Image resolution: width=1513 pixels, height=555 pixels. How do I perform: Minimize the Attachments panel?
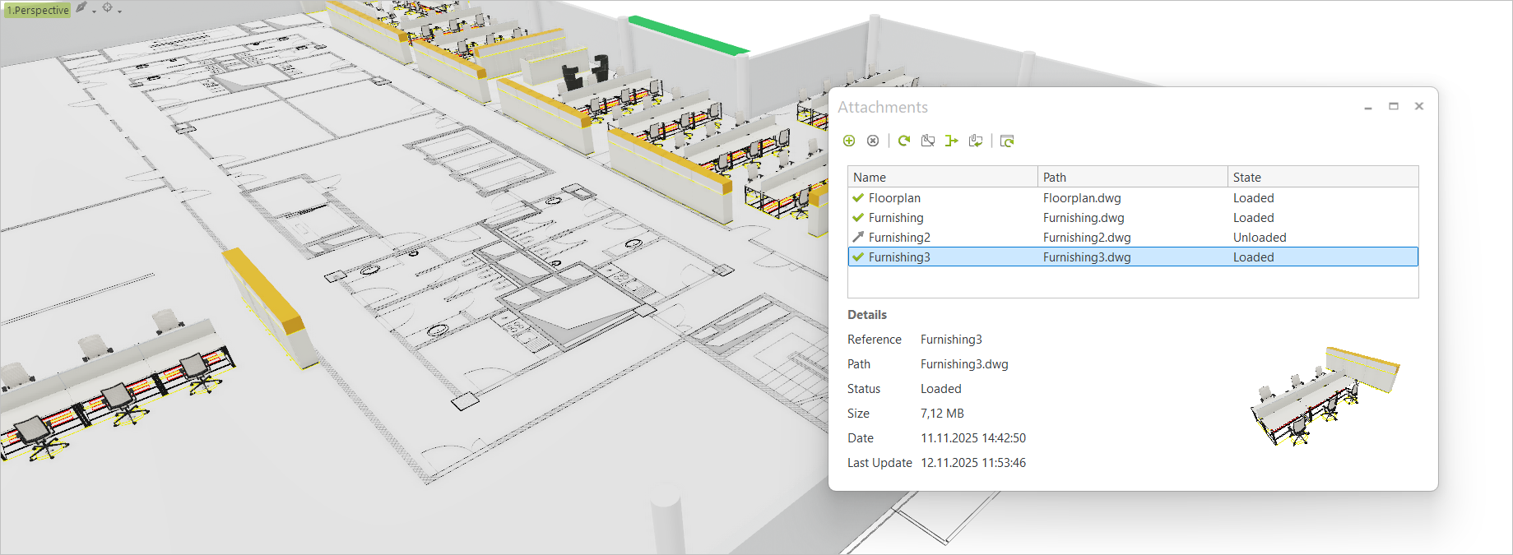pos(1368,107)
